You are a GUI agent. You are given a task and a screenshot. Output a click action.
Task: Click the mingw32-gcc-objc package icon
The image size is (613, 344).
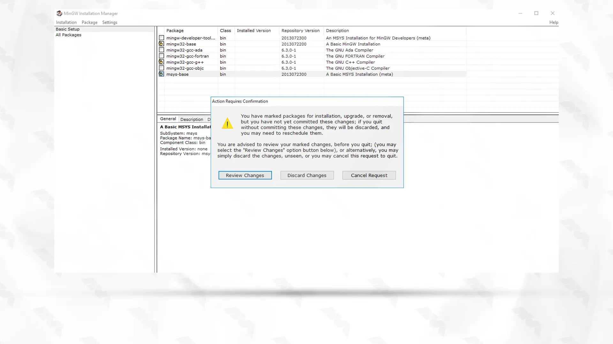(x=161, y=68)
